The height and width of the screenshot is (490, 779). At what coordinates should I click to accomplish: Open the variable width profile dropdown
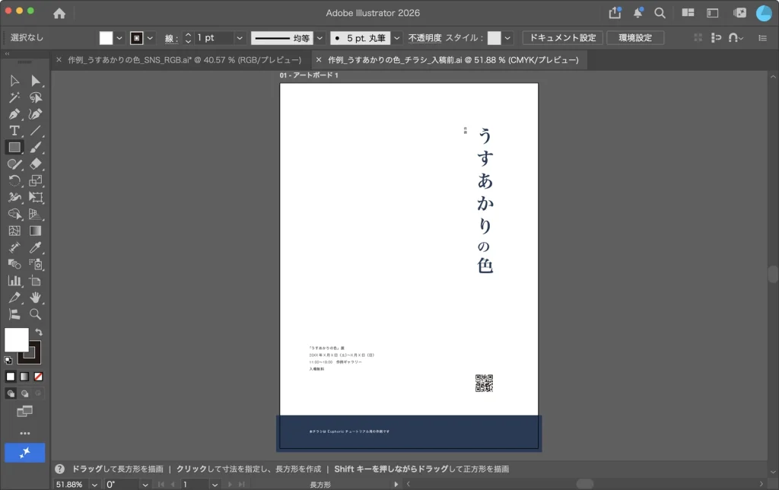[320, 38]
